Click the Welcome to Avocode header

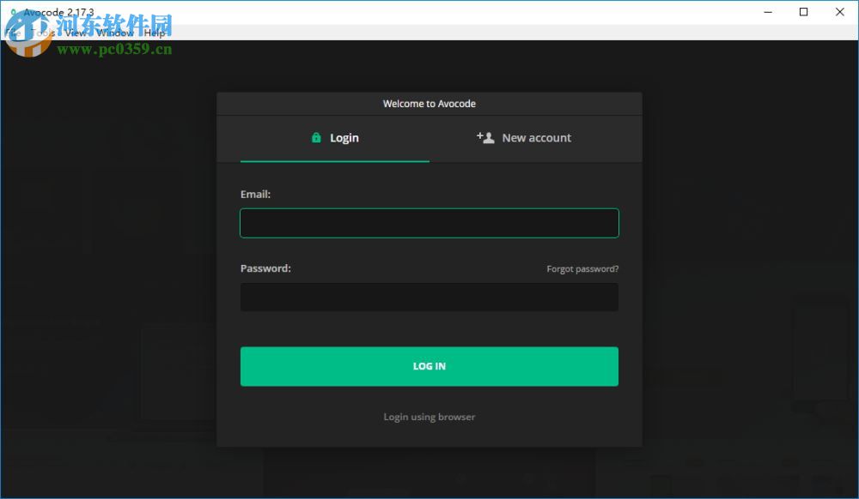pyautogui.click(x=429, y=103)
